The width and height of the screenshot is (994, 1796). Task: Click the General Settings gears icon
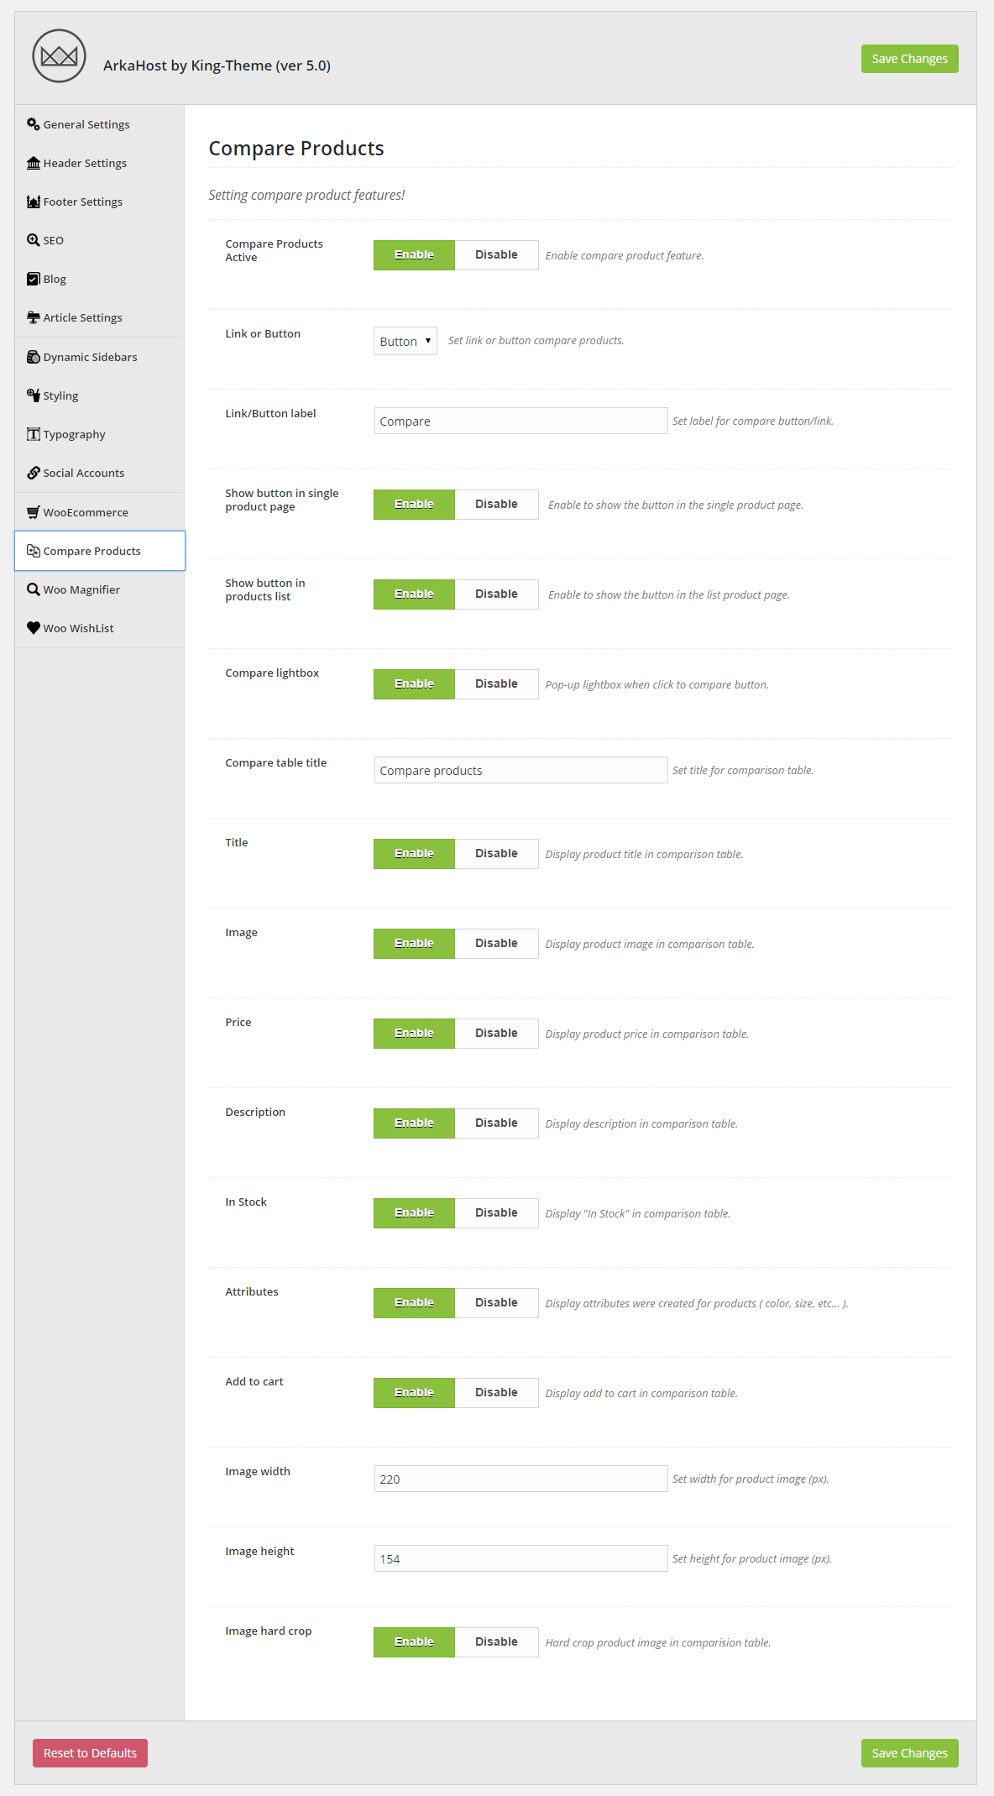[x=34, y=124]
